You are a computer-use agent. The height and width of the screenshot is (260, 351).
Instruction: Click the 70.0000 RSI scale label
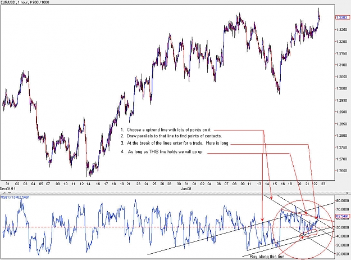pos(343,209)
